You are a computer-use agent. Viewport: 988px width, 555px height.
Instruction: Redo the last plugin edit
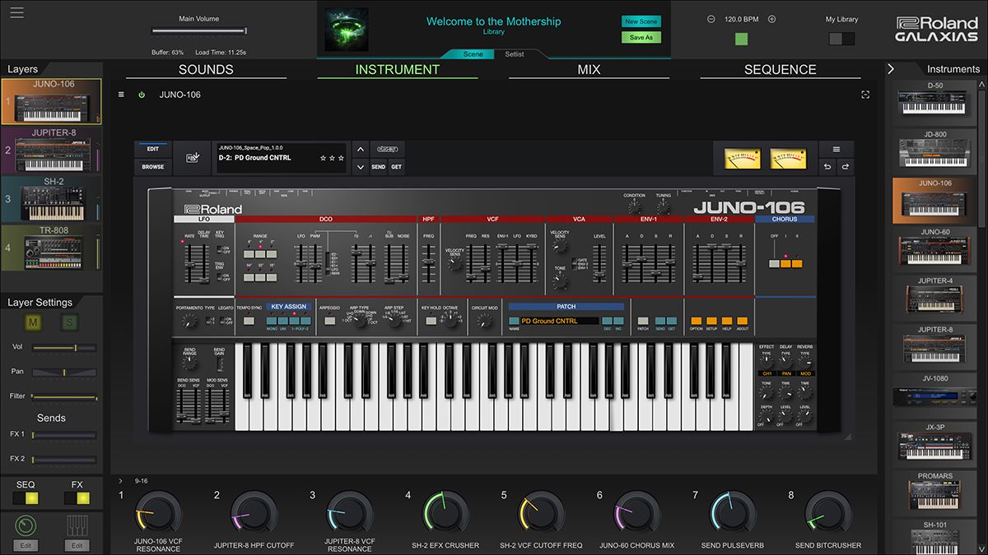click(x=845, y=167)
